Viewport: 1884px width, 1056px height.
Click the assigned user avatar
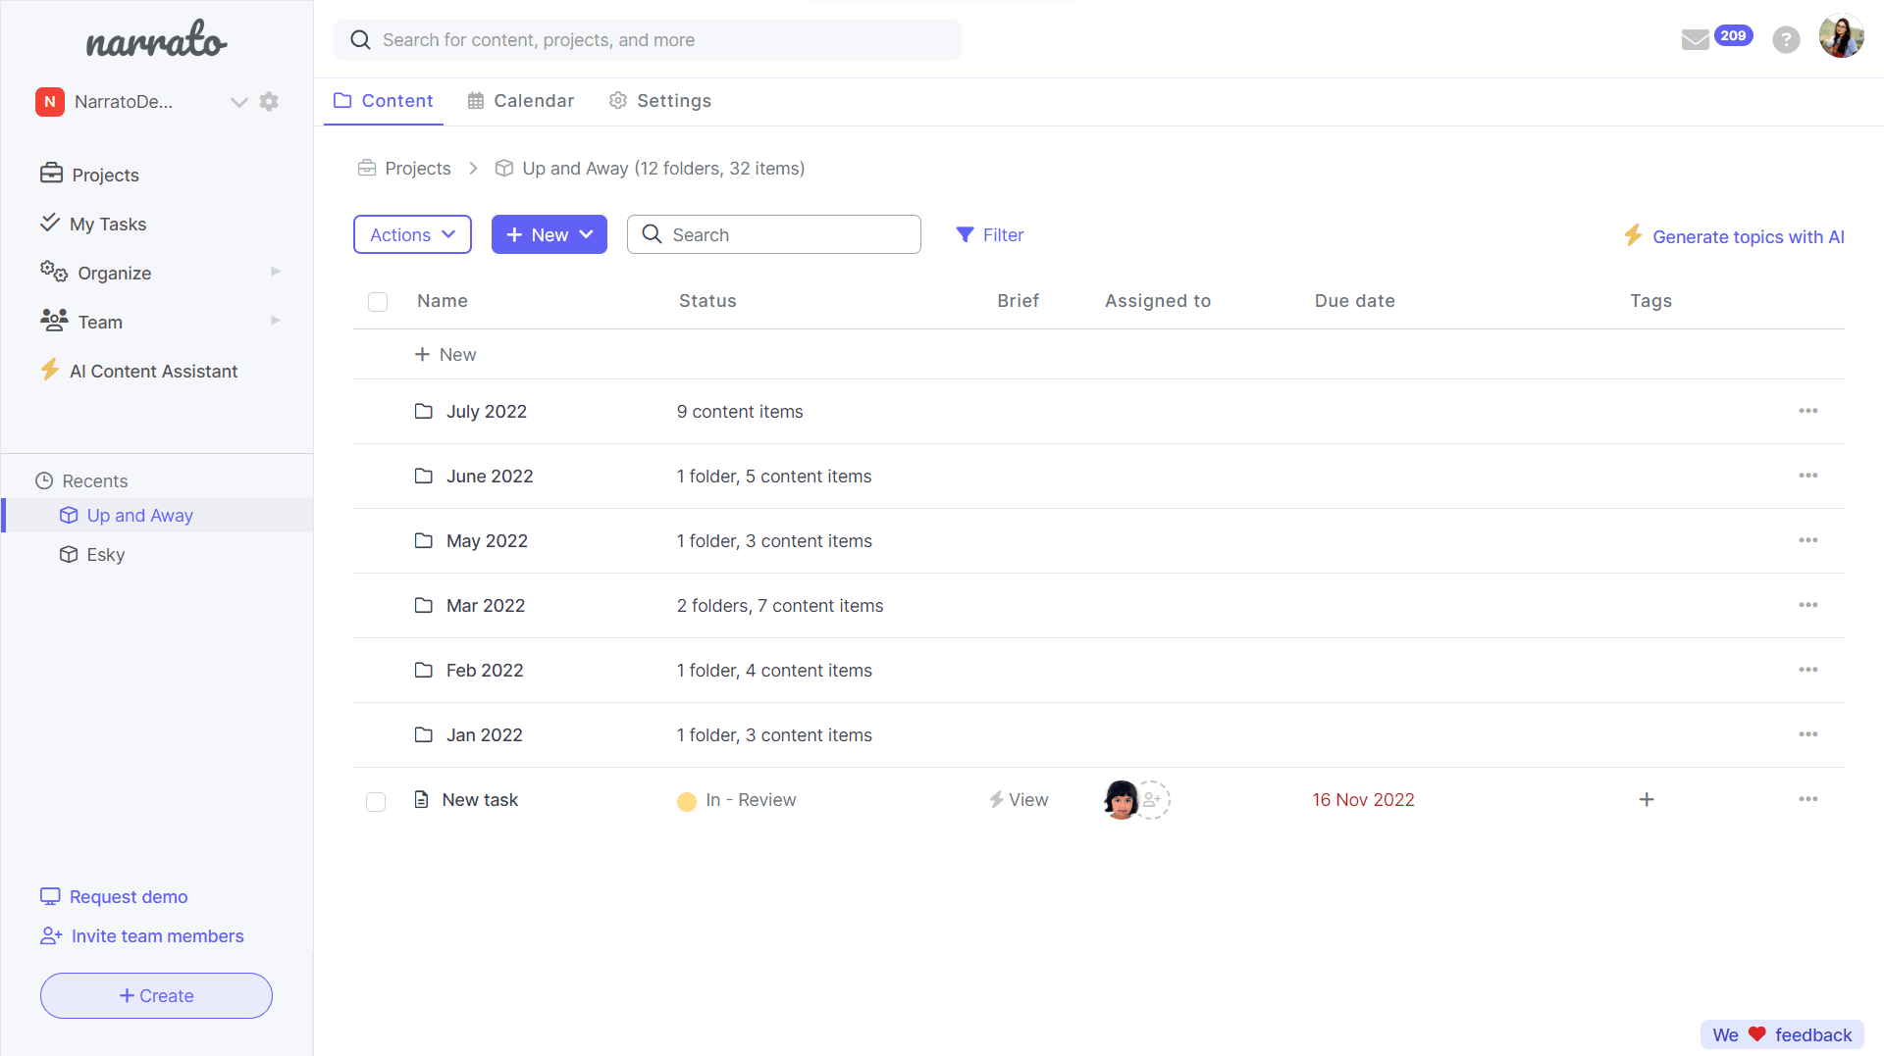[1121, 800]
